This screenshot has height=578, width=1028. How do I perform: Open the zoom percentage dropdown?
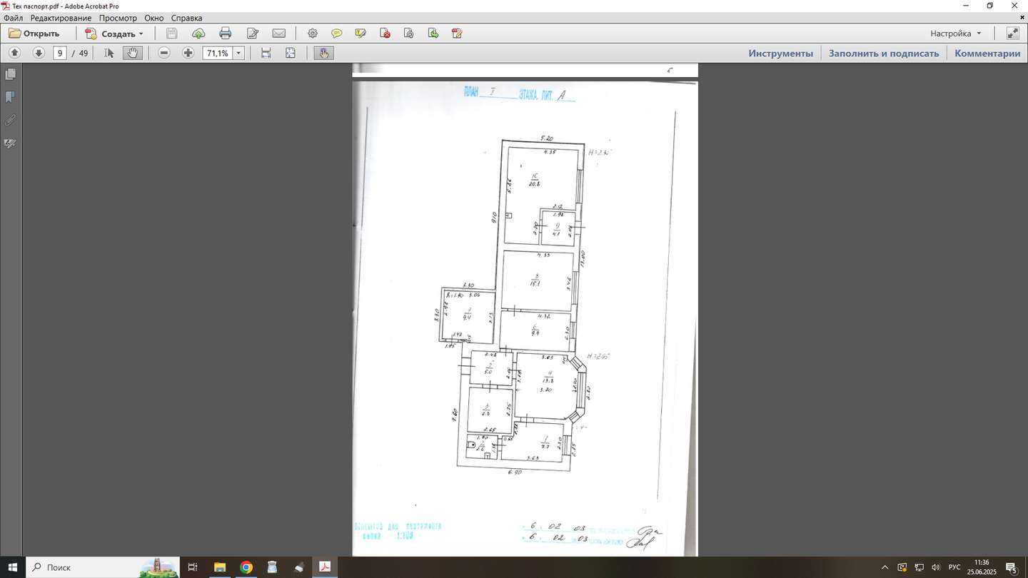pyautogui.click(x=238, y=53)
